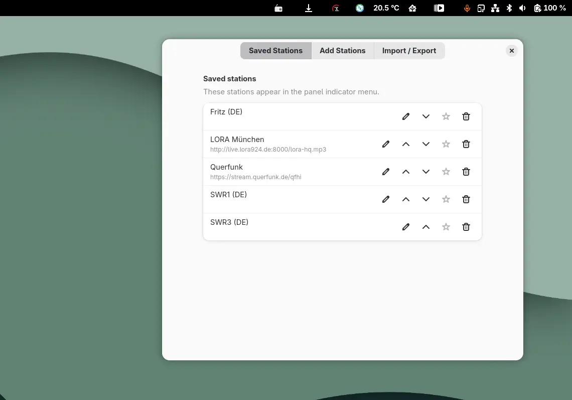Remove SWR3 (DE) with trash icon

click(x=466, y=227)
